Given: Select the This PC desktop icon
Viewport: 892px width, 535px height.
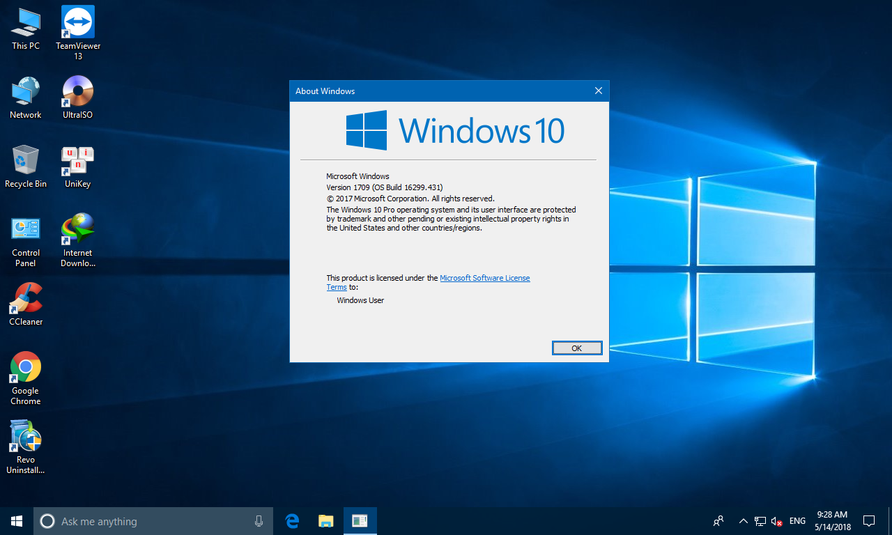Looking at the screenshot, I should pyautogui.click(x=26, y=29).
